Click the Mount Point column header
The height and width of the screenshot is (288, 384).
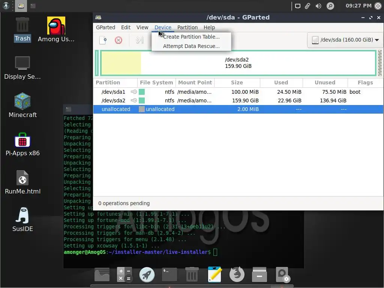195,82
